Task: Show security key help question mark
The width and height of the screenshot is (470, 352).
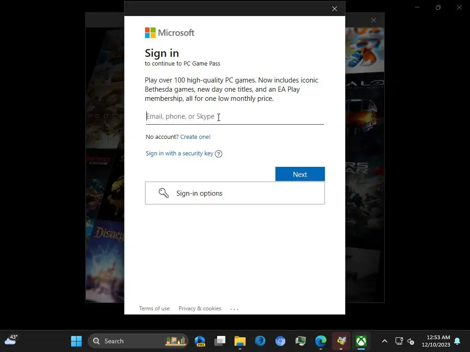Action: 218,154
